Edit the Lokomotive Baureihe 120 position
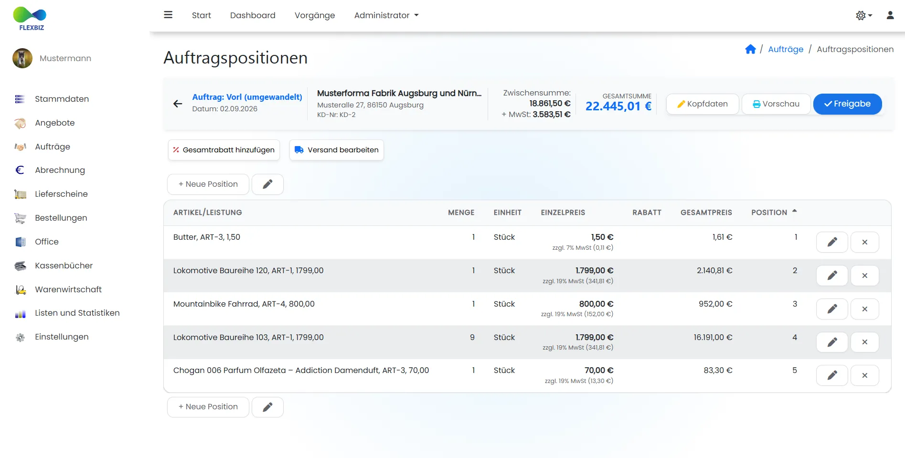The width and height of the screenshot is (905, 458). click(x=832, y=276)
